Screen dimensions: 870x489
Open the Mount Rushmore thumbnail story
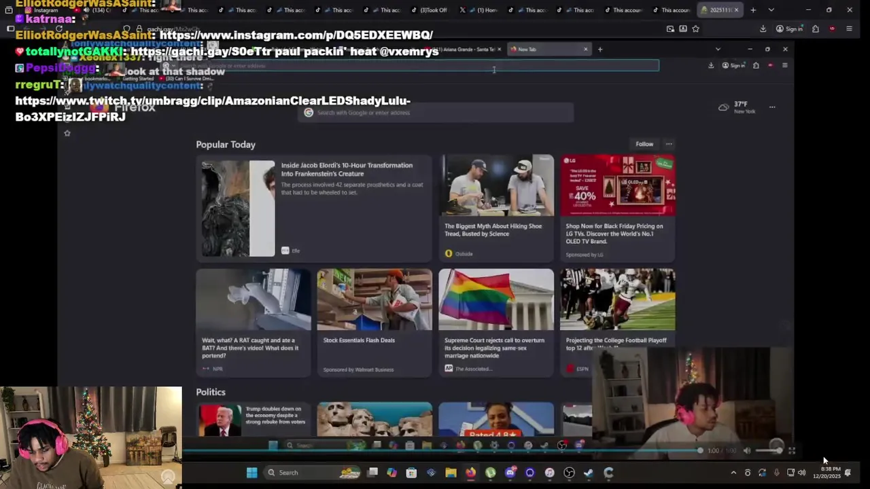tap(375, 420)
